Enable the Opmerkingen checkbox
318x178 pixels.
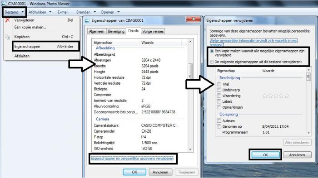[219, 107]
